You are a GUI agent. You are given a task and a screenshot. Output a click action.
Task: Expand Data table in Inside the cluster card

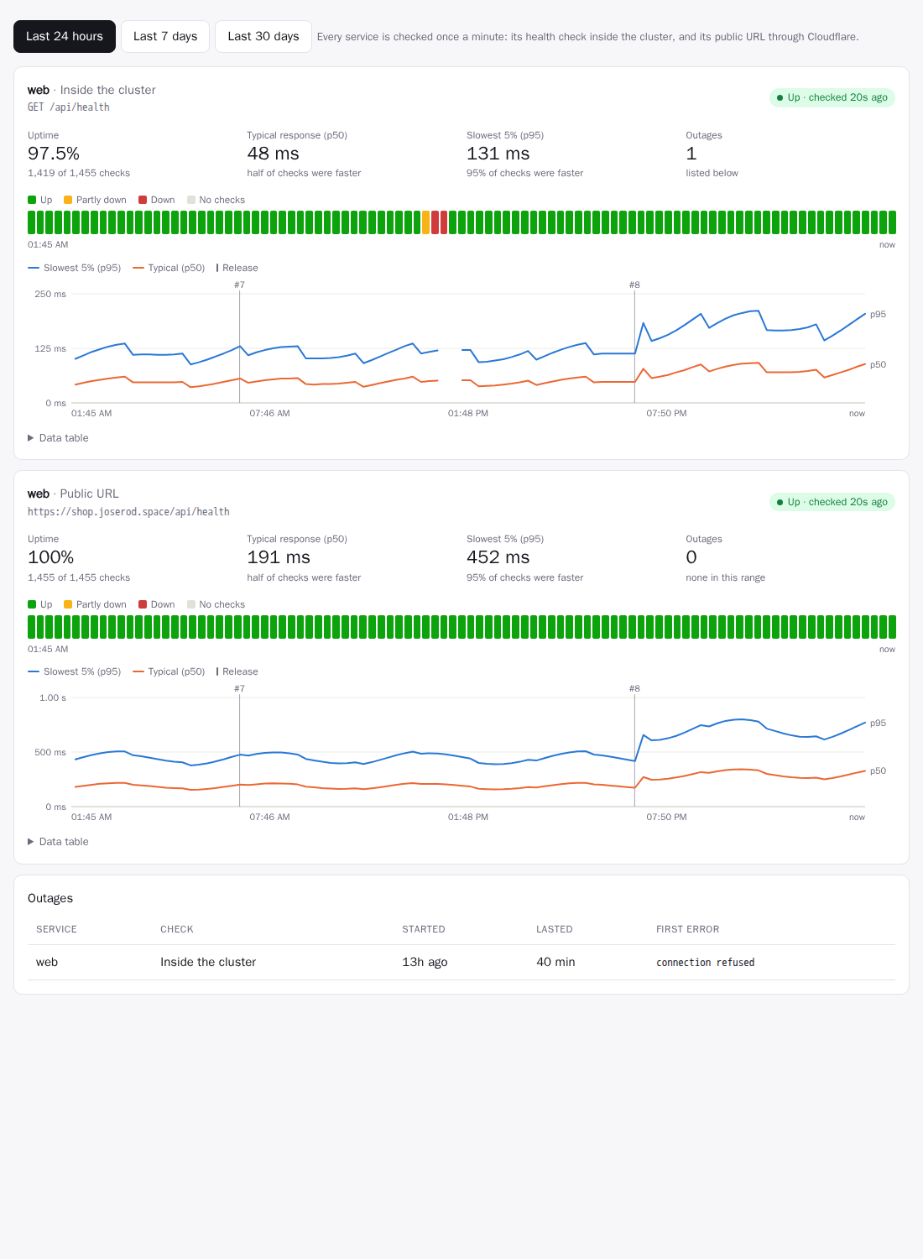[58, 438]
